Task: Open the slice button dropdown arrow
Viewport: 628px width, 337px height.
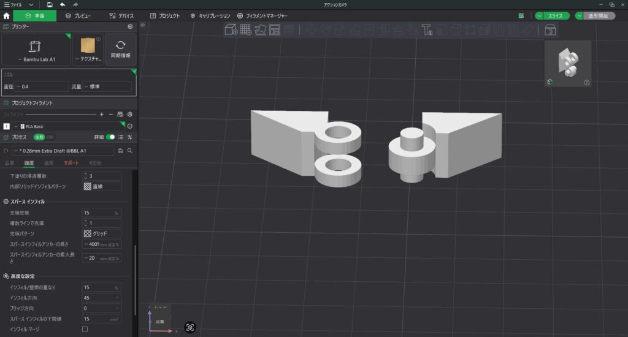Action: [x=539, y=16]
